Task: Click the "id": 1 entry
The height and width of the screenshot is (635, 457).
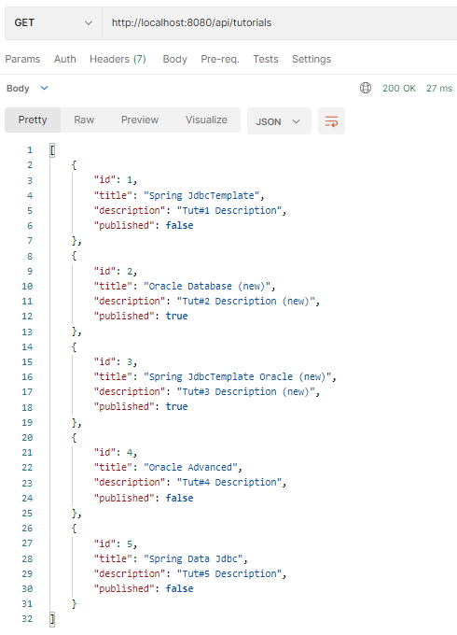Action: 116,180
